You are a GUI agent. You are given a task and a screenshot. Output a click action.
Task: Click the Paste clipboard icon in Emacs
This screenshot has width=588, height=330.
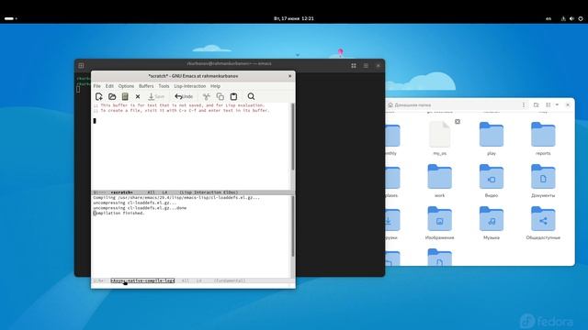point(233,96)
